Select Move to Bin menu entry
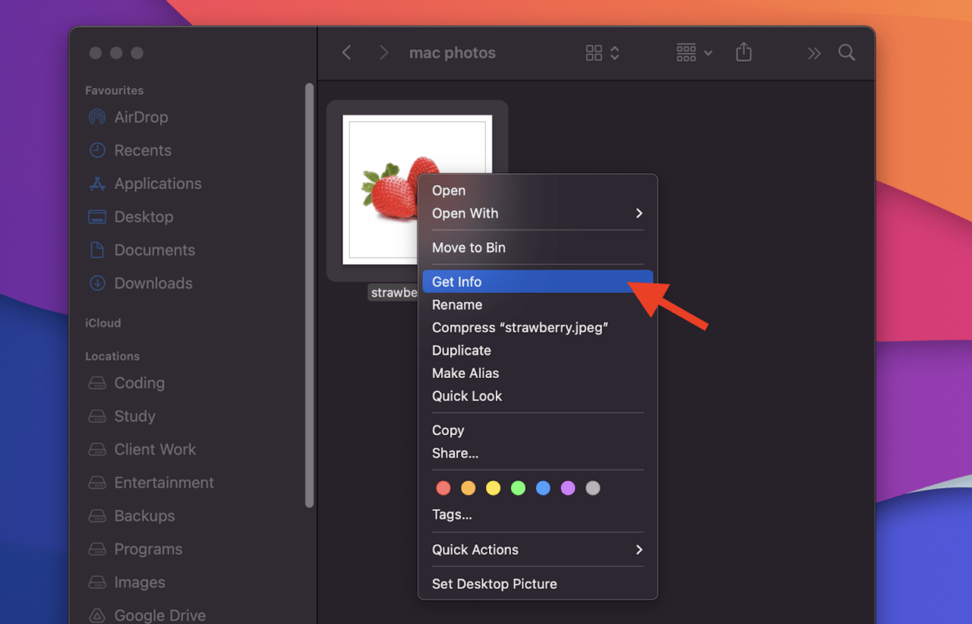 (469, 247)
